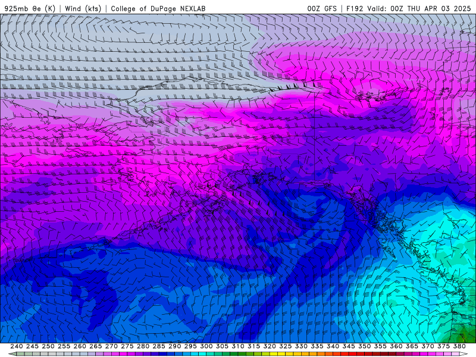476x357 pixels.
Task: Click the 325 color scale label
Action: pyautogui.click(x=286, y=346)
